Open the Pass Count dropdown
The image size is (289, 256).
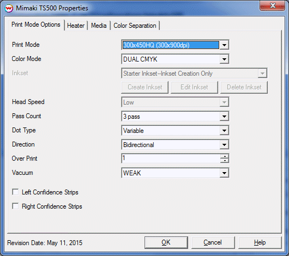coord(224,116)
